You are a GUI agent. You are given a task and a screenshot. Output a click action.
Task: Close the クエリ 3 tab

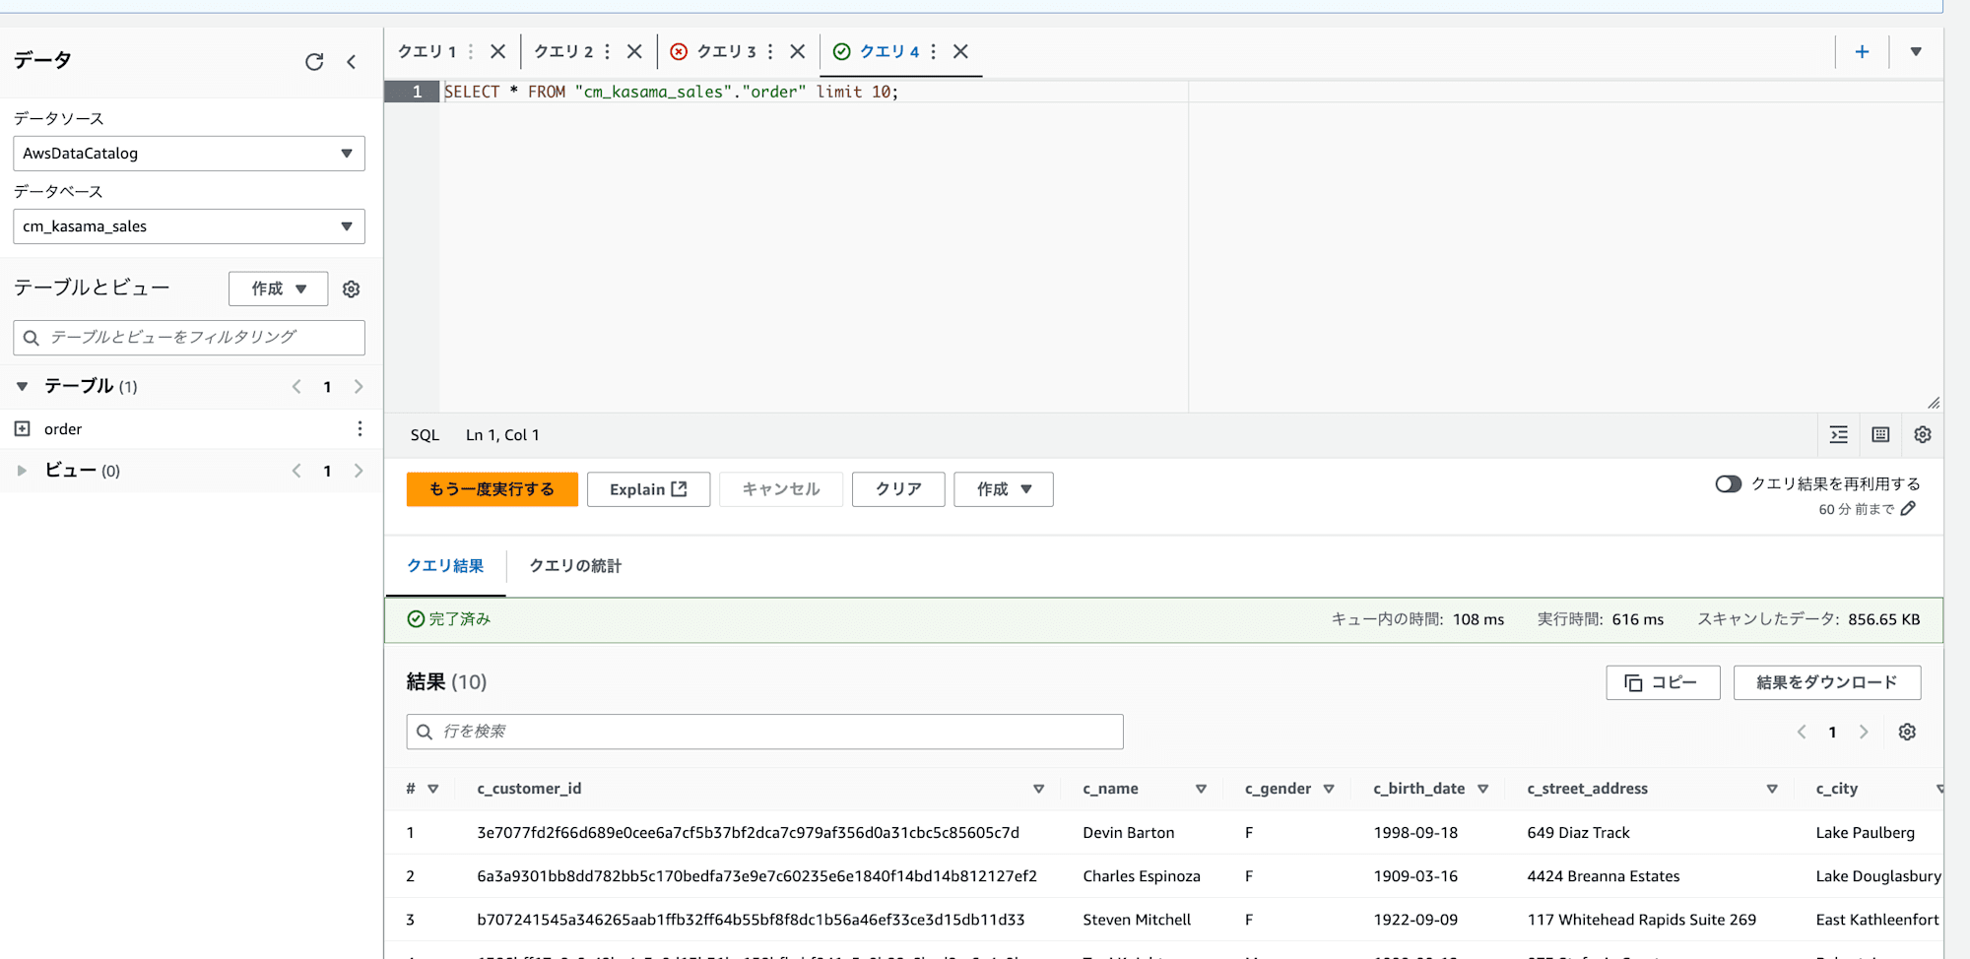pyautogui.click(x=798, y=51)
